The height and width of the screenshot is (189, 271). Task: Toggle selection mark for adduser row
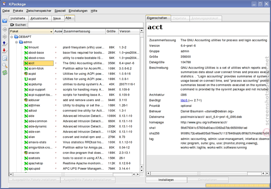point(56,100)
